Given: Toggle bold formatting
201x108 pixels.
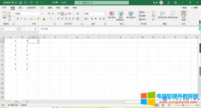Looking at the screenshot, I should point(18,19).
